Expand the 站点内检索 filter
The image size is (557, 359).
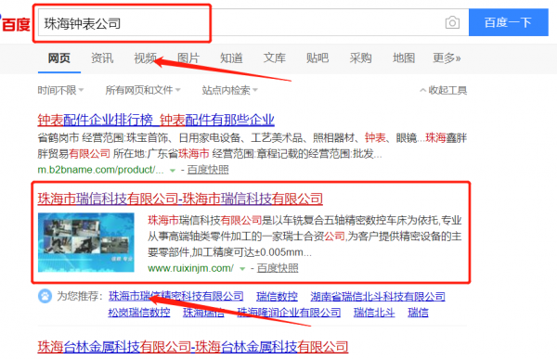click(x=230, y=90)
